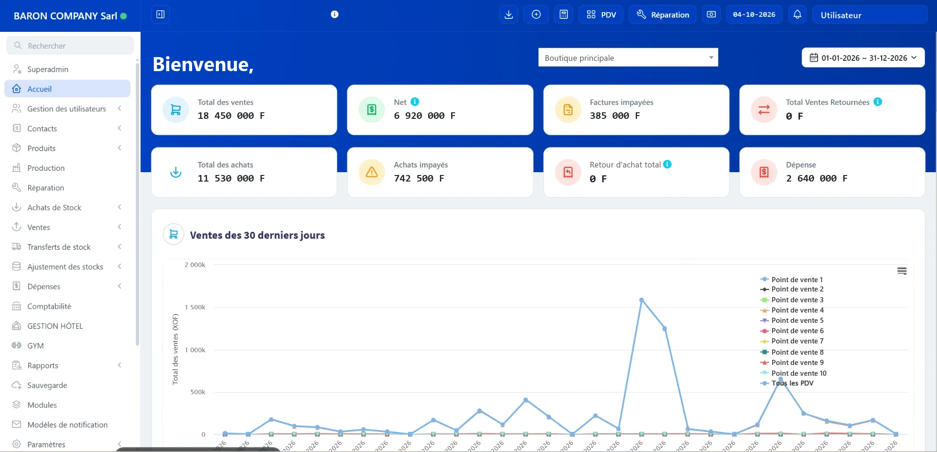
Task: Expand Achats de Stock menu
Action: [x=67, y=207]
